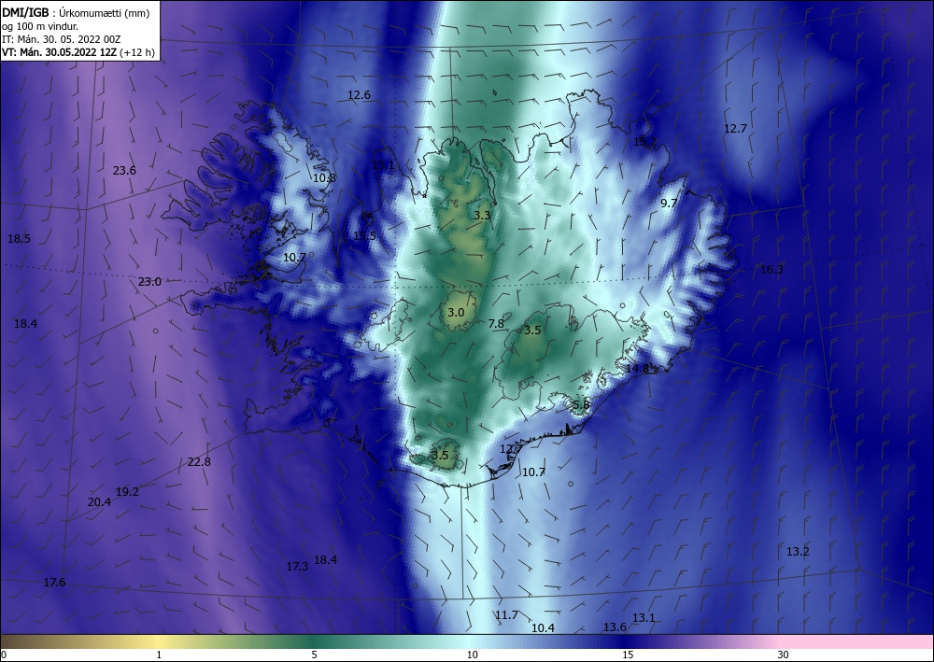The image size is (934, 662).
Task: Select the 3.0 value on the glacier
Action: click(456, 313)
